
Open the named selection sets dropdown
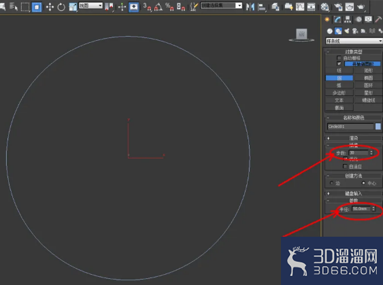tap(221, 5)
